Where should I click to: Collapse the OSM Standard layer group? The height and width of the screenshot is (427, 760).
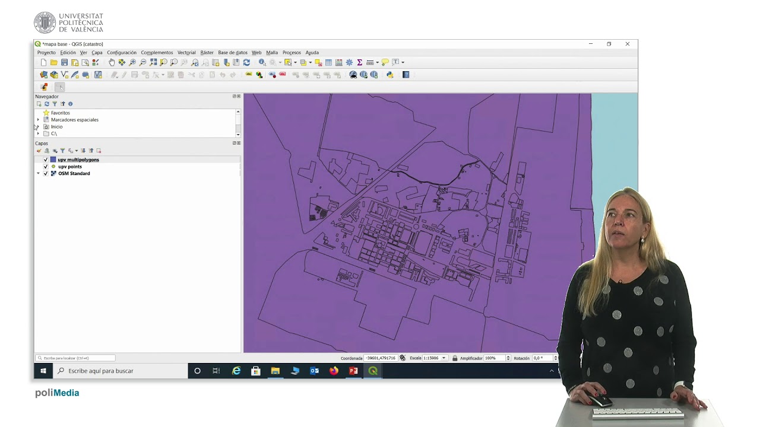38,173
